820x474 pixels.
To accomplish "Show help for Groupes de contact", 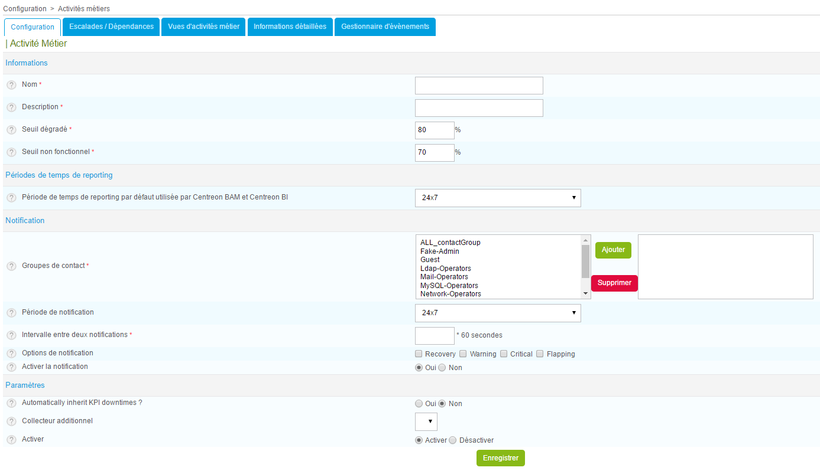I will (x=11, y=266).
